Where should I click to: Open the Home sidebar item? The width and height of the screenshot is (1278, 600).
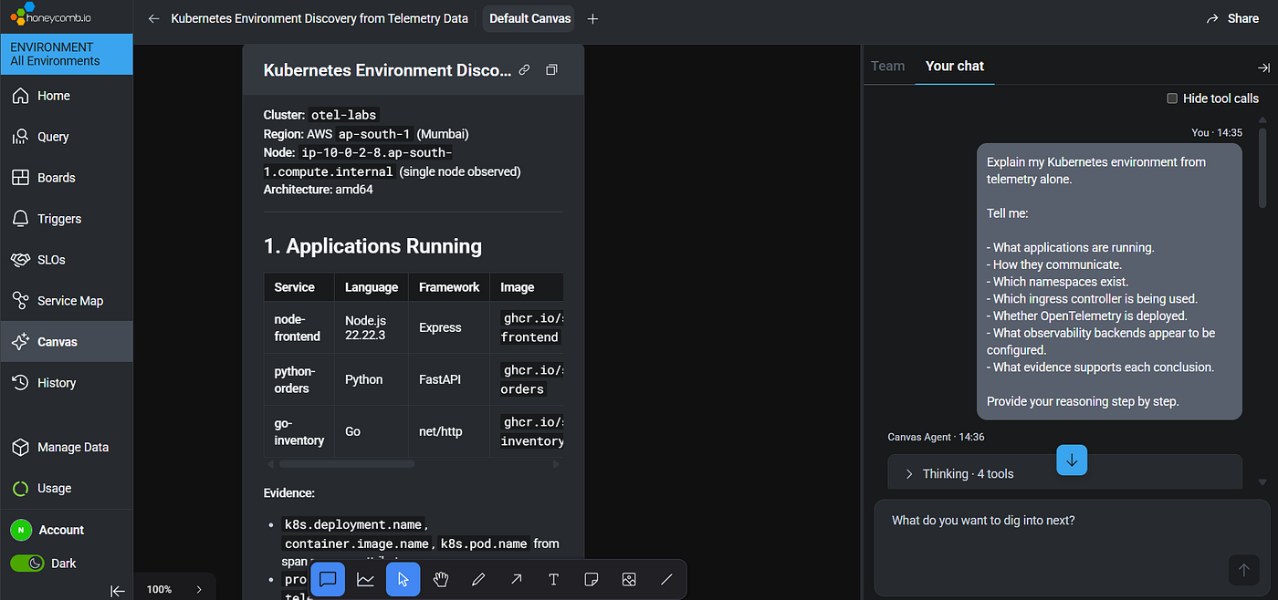pos(66,96)
